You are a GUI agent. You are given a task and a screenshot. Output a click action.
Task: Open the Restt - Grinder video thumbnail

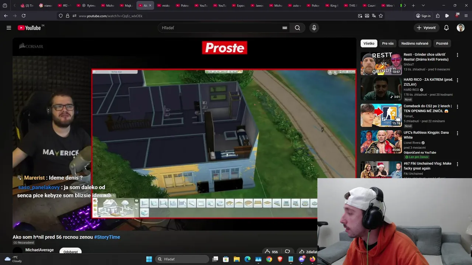381,63
